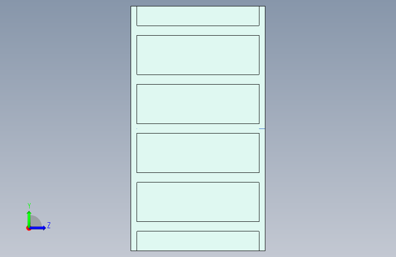396x257 pixels.
Task: Select the red X axis origin dot
Action: 28,228
